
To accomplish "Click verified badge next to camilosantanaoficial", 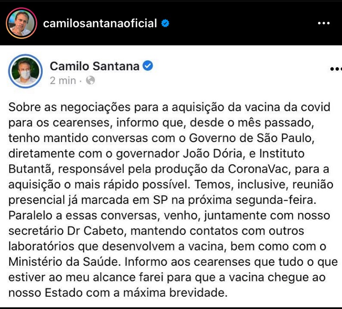I will tap(165, 23).
